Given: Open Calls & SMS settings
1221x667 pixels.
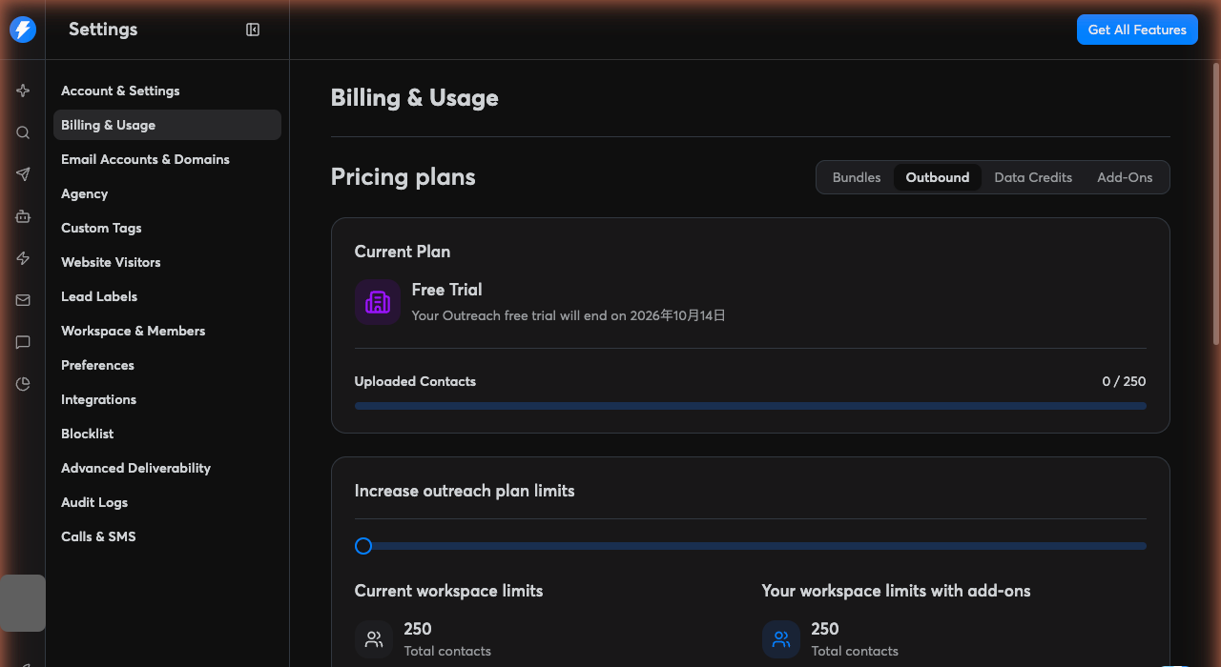Looking at the screenshot, I should pos(167,536).
